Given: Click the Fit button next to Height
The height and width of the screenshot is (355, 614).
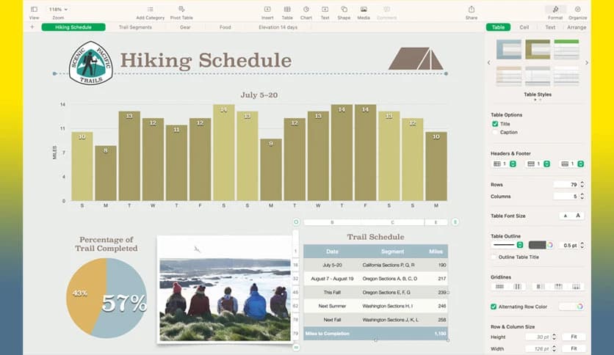Looking at the screenshot, I should [x=574, y=337].
